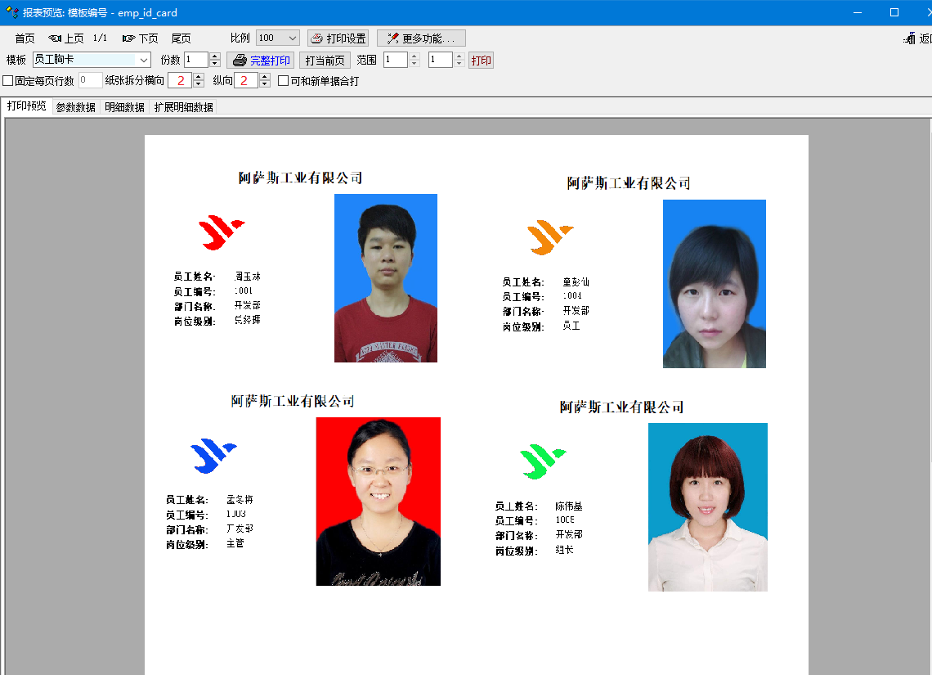Open the 模板 template dropdown

tap(144, 60)
